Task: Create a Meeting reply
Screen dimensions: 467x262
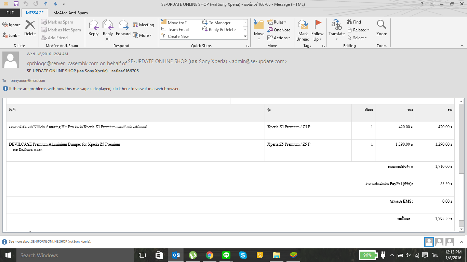Action: [144, 25]
